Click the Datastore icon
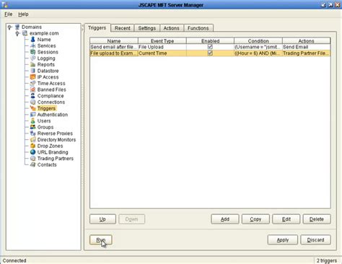 click(x=33, y=71)
